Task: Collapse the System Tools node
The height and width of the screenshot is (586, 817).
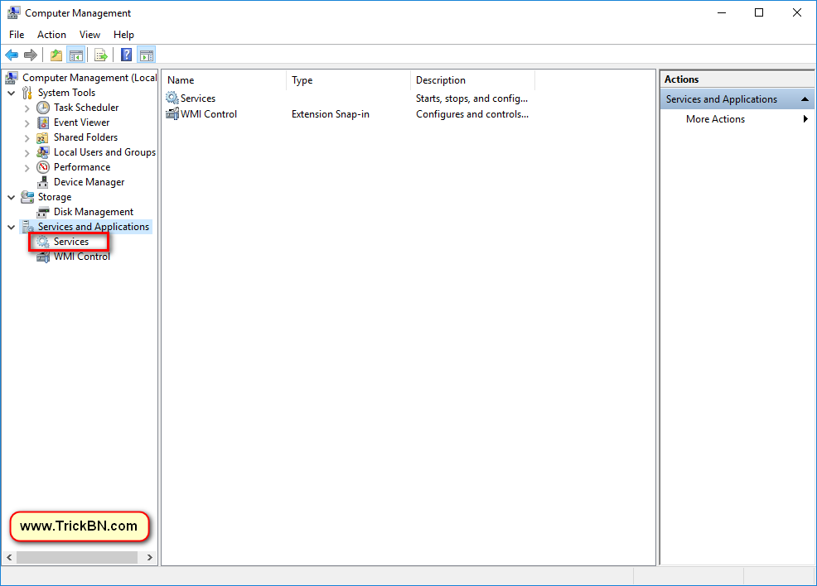Action: pyautogui.click(x=12, y=94)
